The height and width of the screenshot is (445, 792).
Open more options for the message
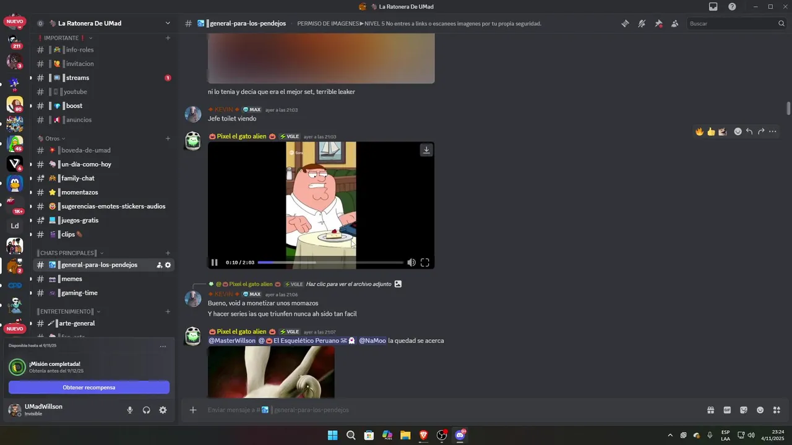click(x=773, y=132)
